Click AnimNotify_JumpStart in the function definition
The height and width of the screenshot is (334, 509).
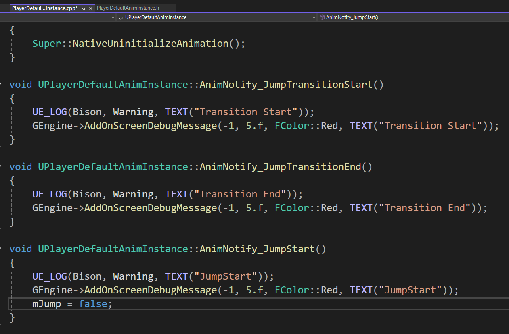pyautogui.click(x=257, y=249)
